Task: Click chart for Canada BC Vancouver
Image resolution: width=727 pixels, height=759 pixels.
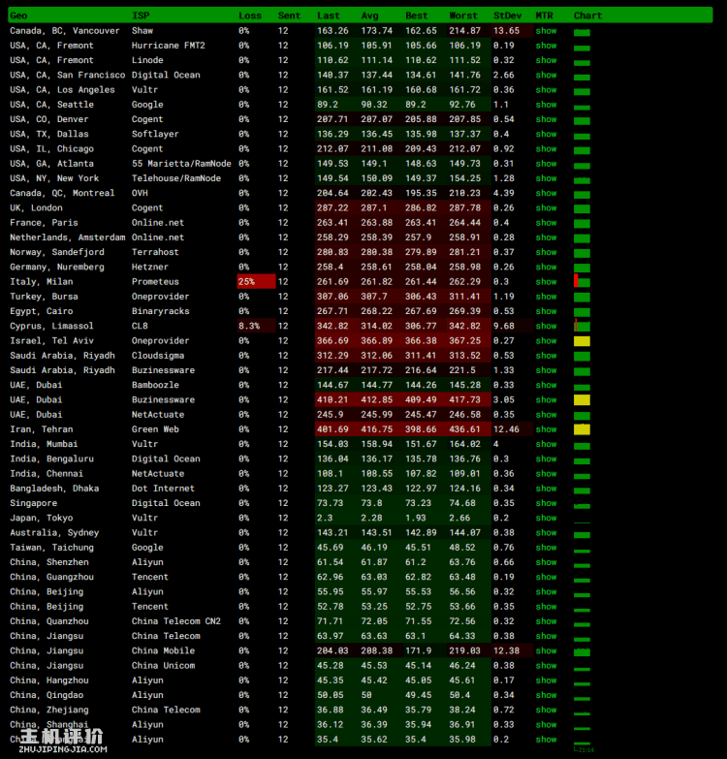Action: coord(582,32)
